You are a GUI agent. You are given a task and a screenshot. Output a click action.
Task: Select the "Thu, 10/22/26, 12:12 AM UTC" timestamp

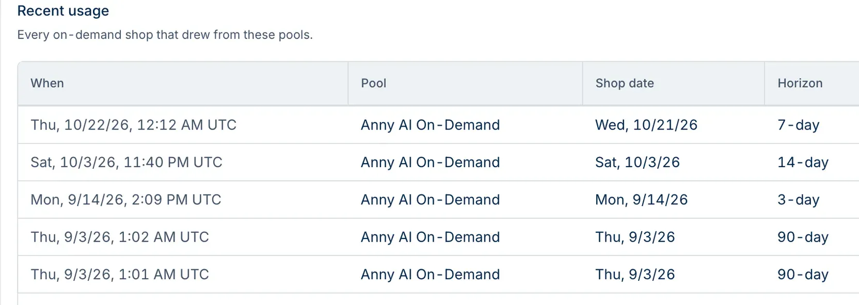(x=133, y=125)
